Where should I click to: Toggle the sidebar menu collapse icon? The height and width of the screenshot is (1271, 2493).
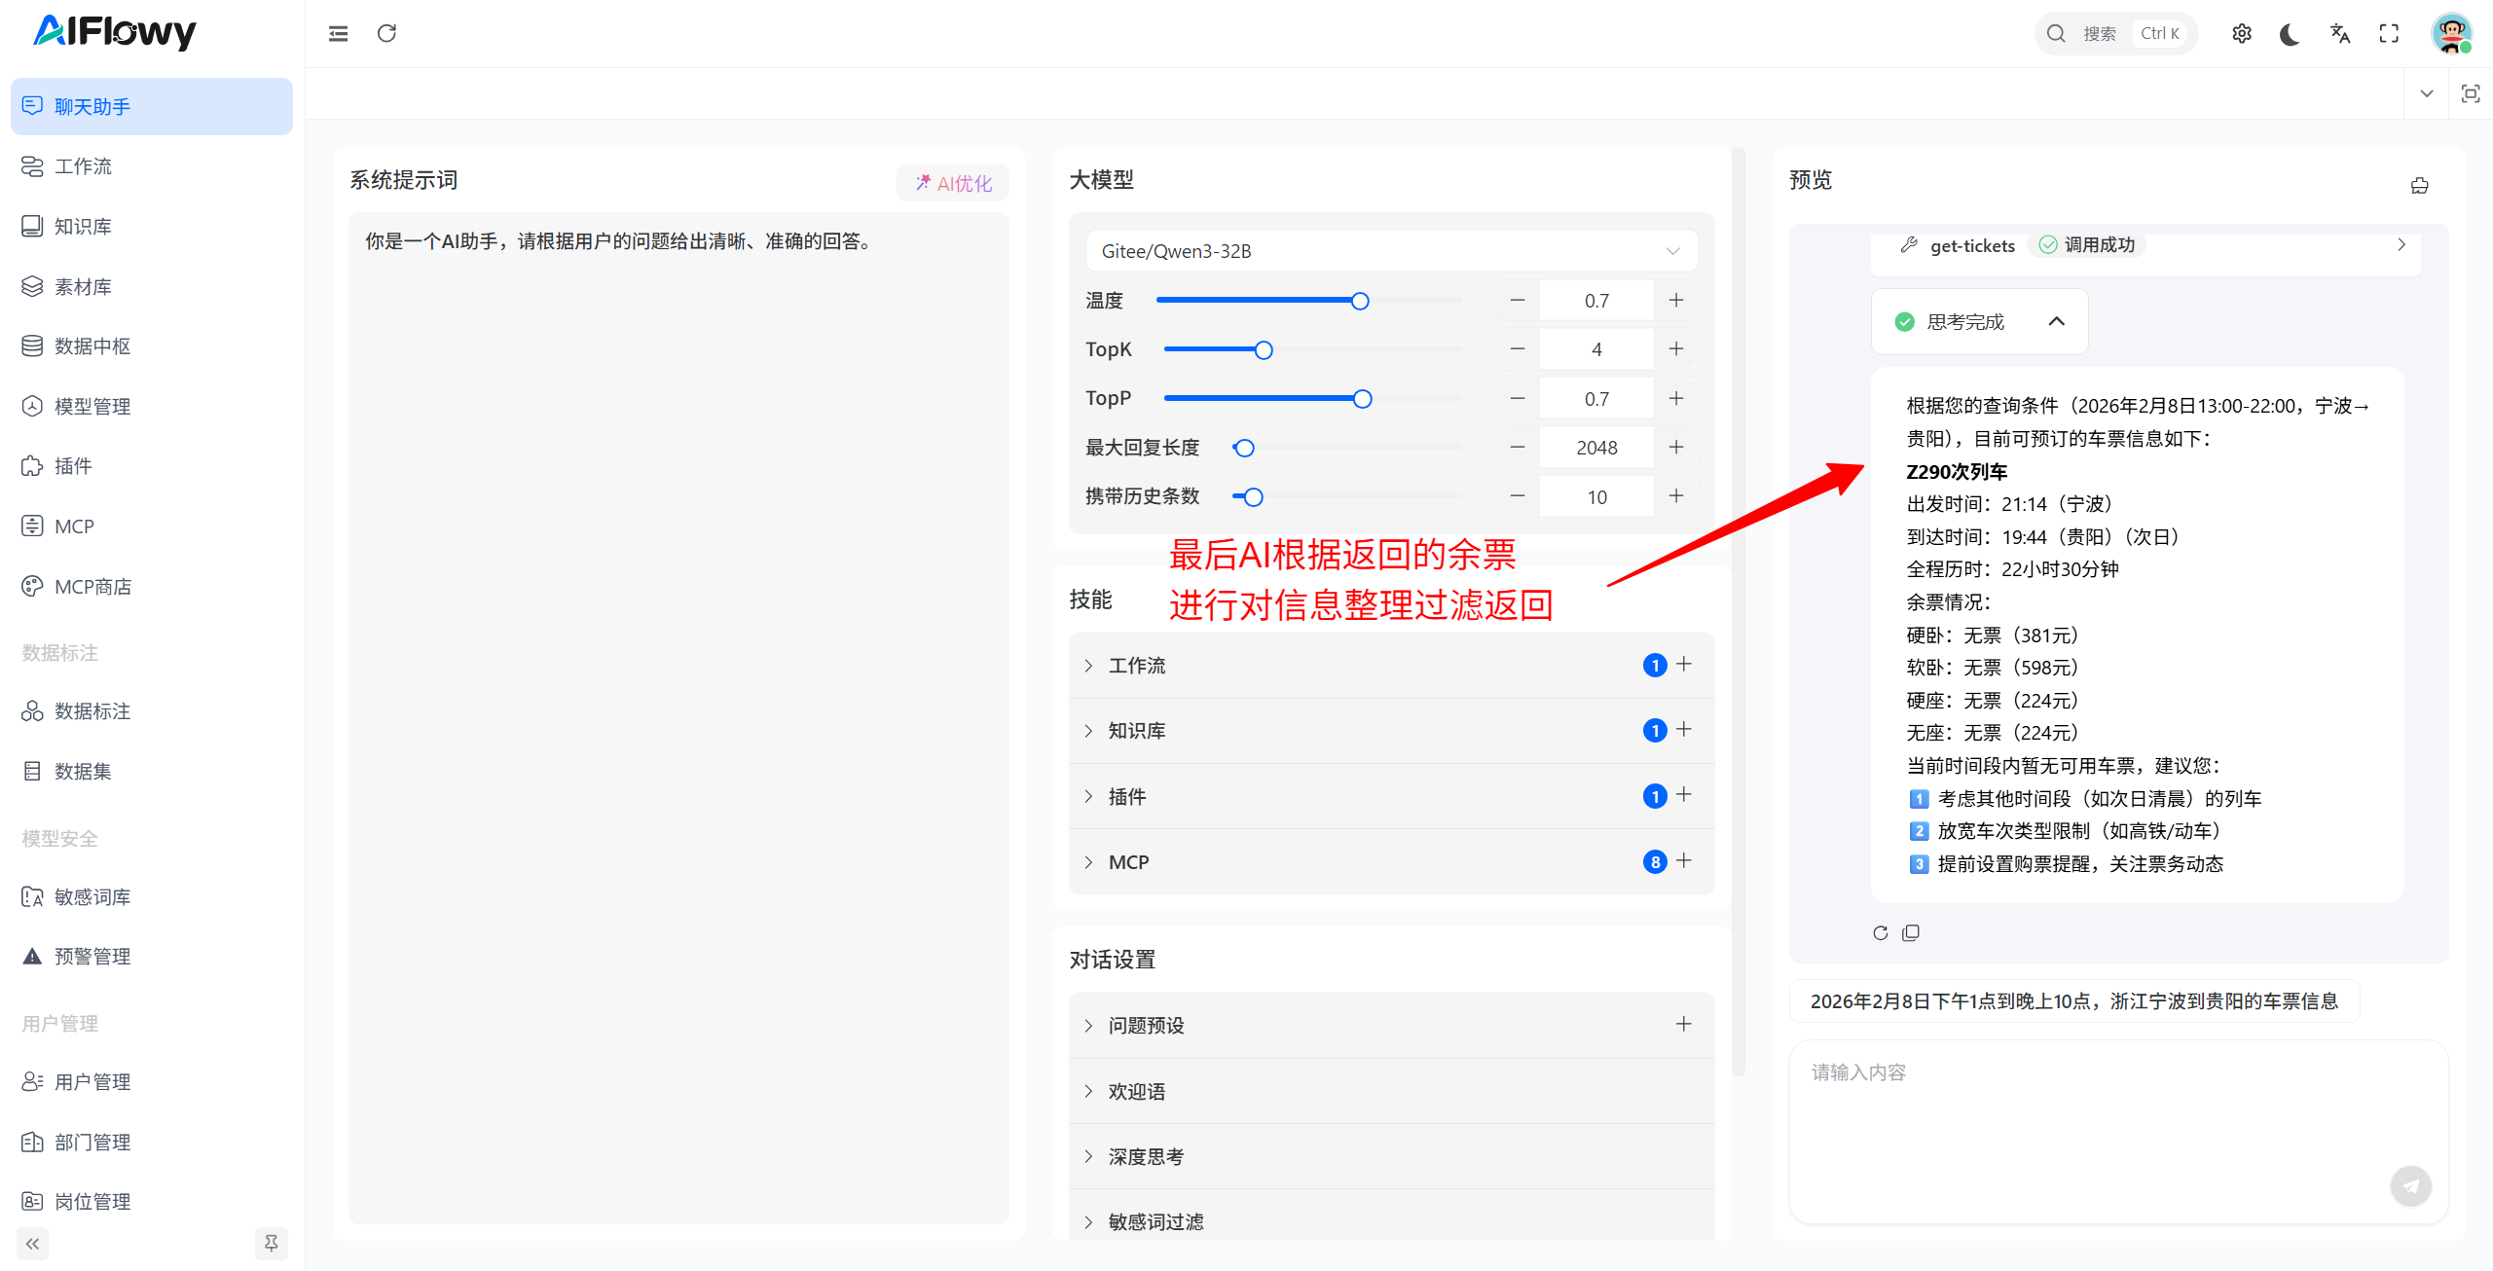tap(338, 34)
